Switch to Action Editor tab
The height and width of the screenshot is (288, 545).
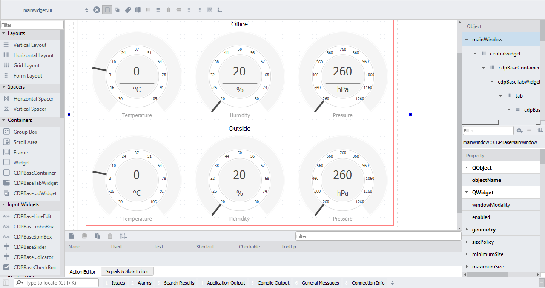pyautogui.click(x=83, y=271)
